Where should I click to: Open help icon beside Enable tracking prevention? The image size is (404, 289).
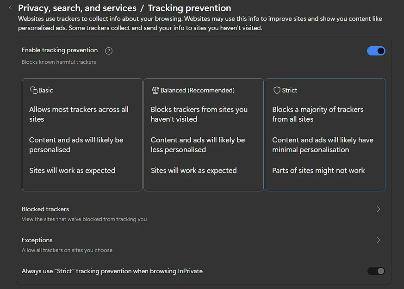109,51
